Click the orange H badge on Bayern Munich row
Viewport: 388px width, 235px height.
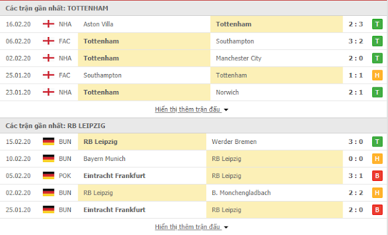(377, 158)
